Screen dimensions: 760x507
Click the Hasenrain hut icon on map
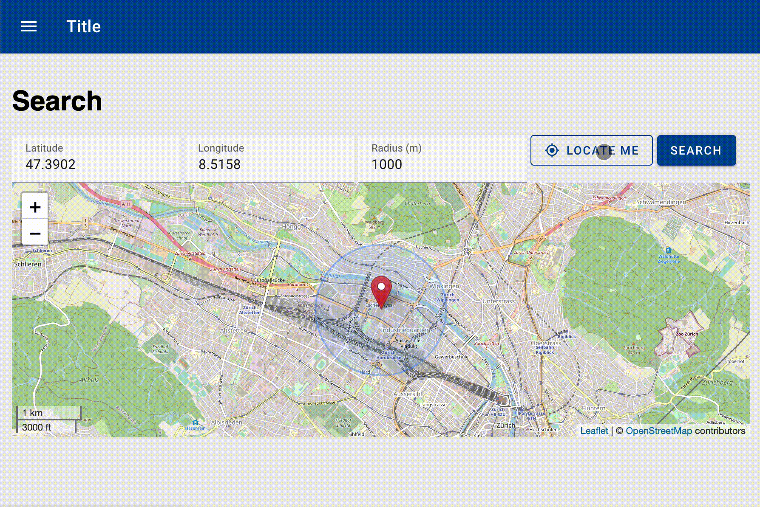tap(196, 422)
